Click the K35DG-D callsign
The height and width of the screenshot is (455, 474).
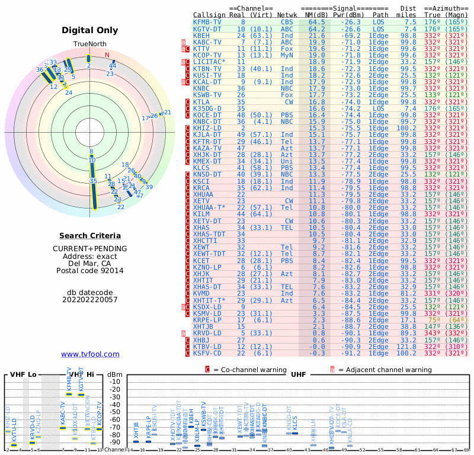point(207,108)
